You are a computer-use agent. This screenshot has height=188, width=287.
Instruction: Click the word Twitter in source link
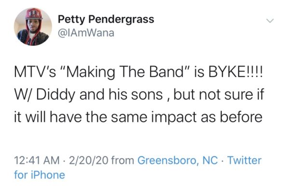click(x=244, y=160)
